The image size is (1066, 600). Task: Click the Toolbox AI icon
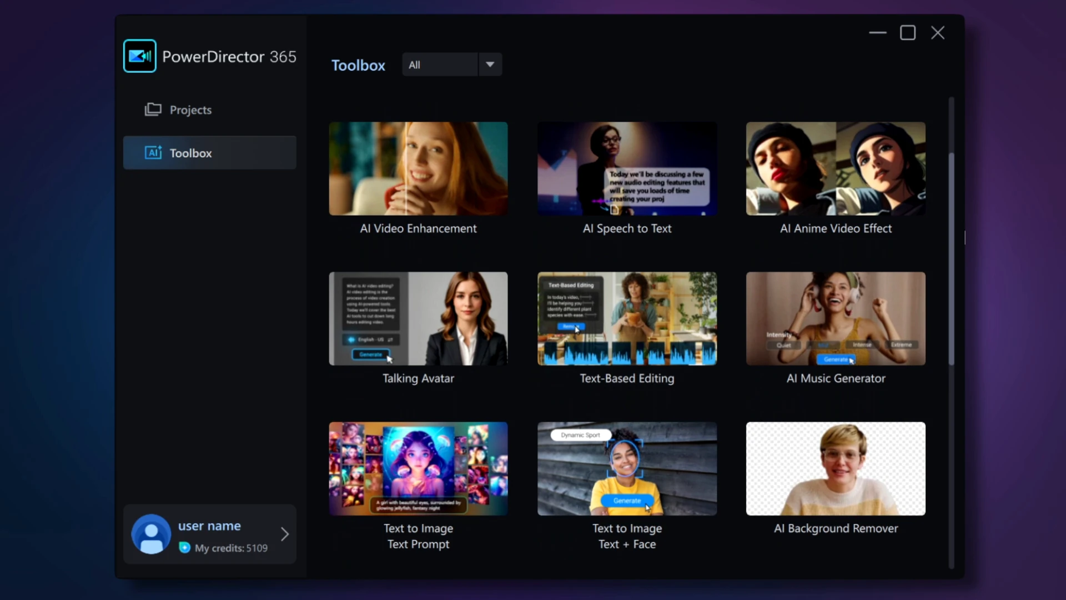pos(153,153)
